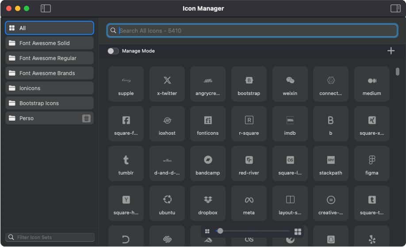Click the tumblr icon tile
The height and width of the screenshot is (247, 406).
point(126,163)
